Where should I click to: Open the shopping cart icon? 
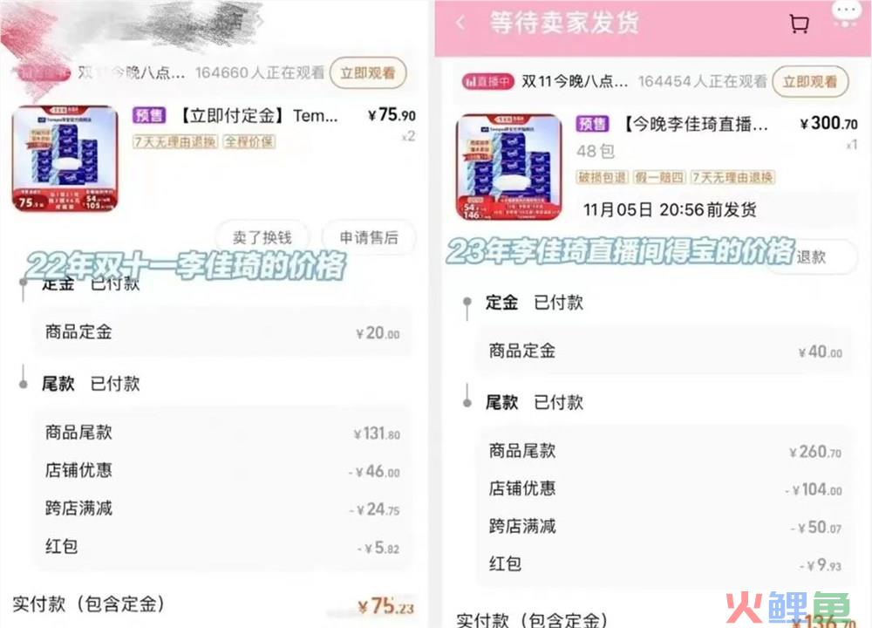799,24
